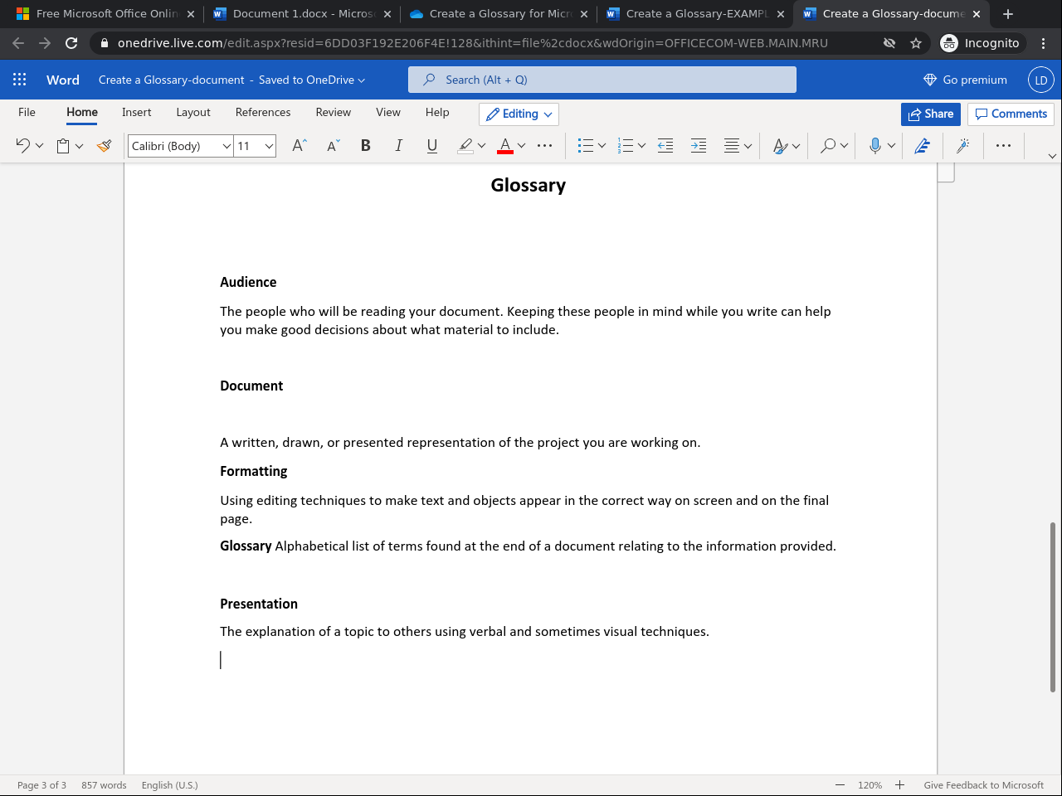Click the Styles icon
The height and width of the screenshot is (796, 1062).
[x=780, y=146]
